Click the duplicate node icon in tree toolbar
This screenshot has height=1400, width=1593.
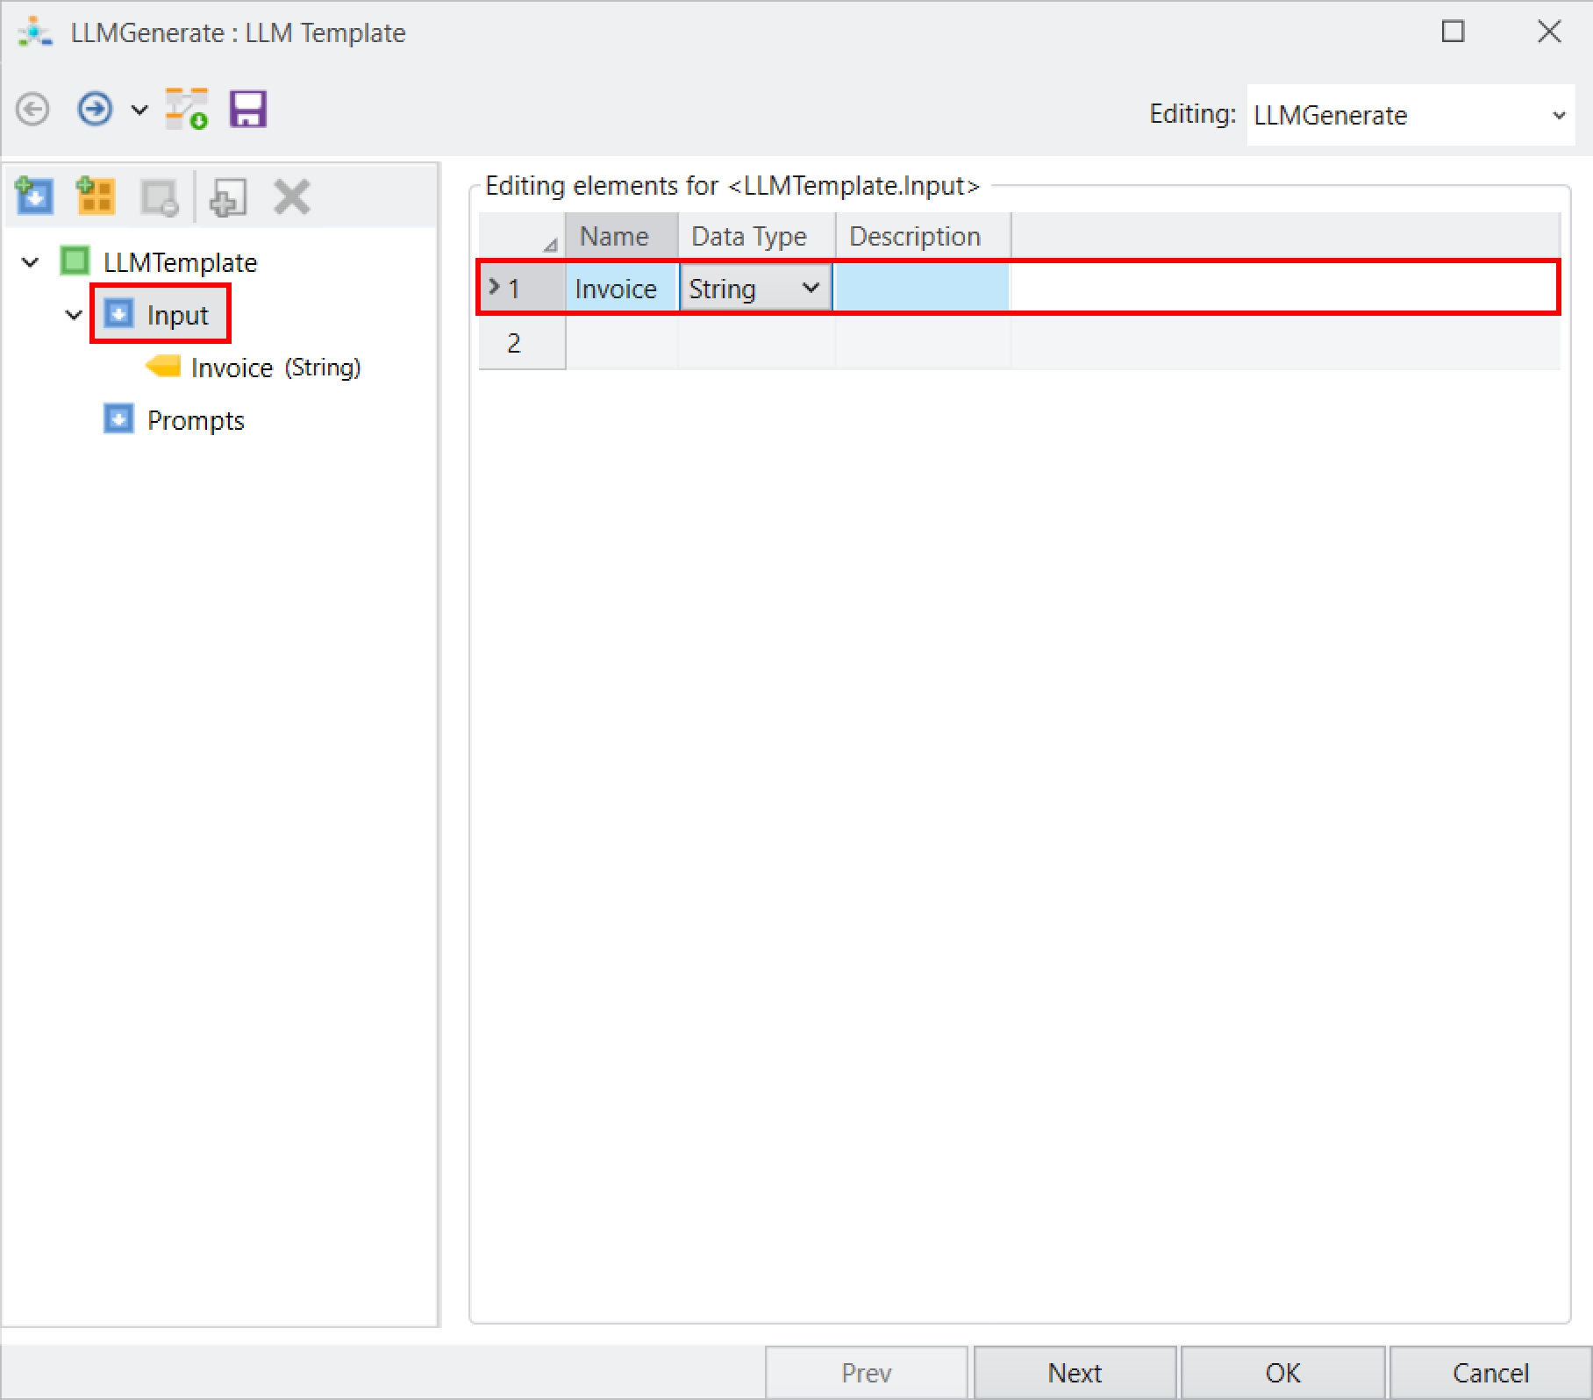point(228,196)
